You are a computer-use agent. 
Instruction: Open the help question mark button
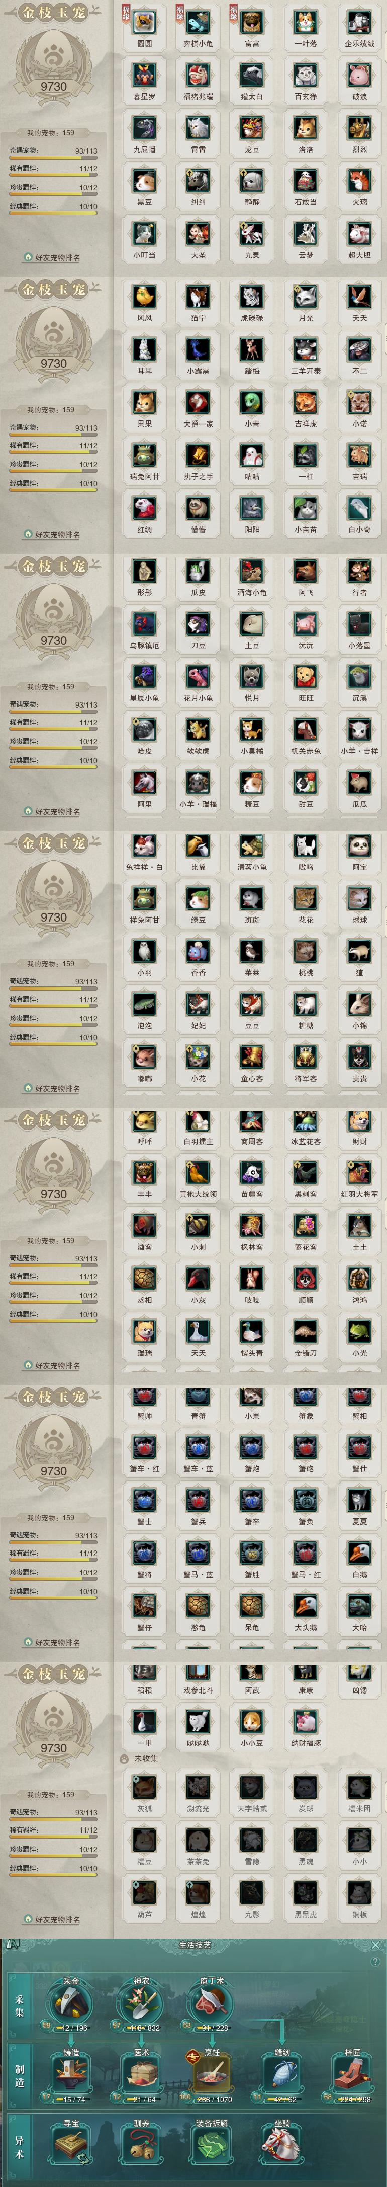[x=375, y=1962]
